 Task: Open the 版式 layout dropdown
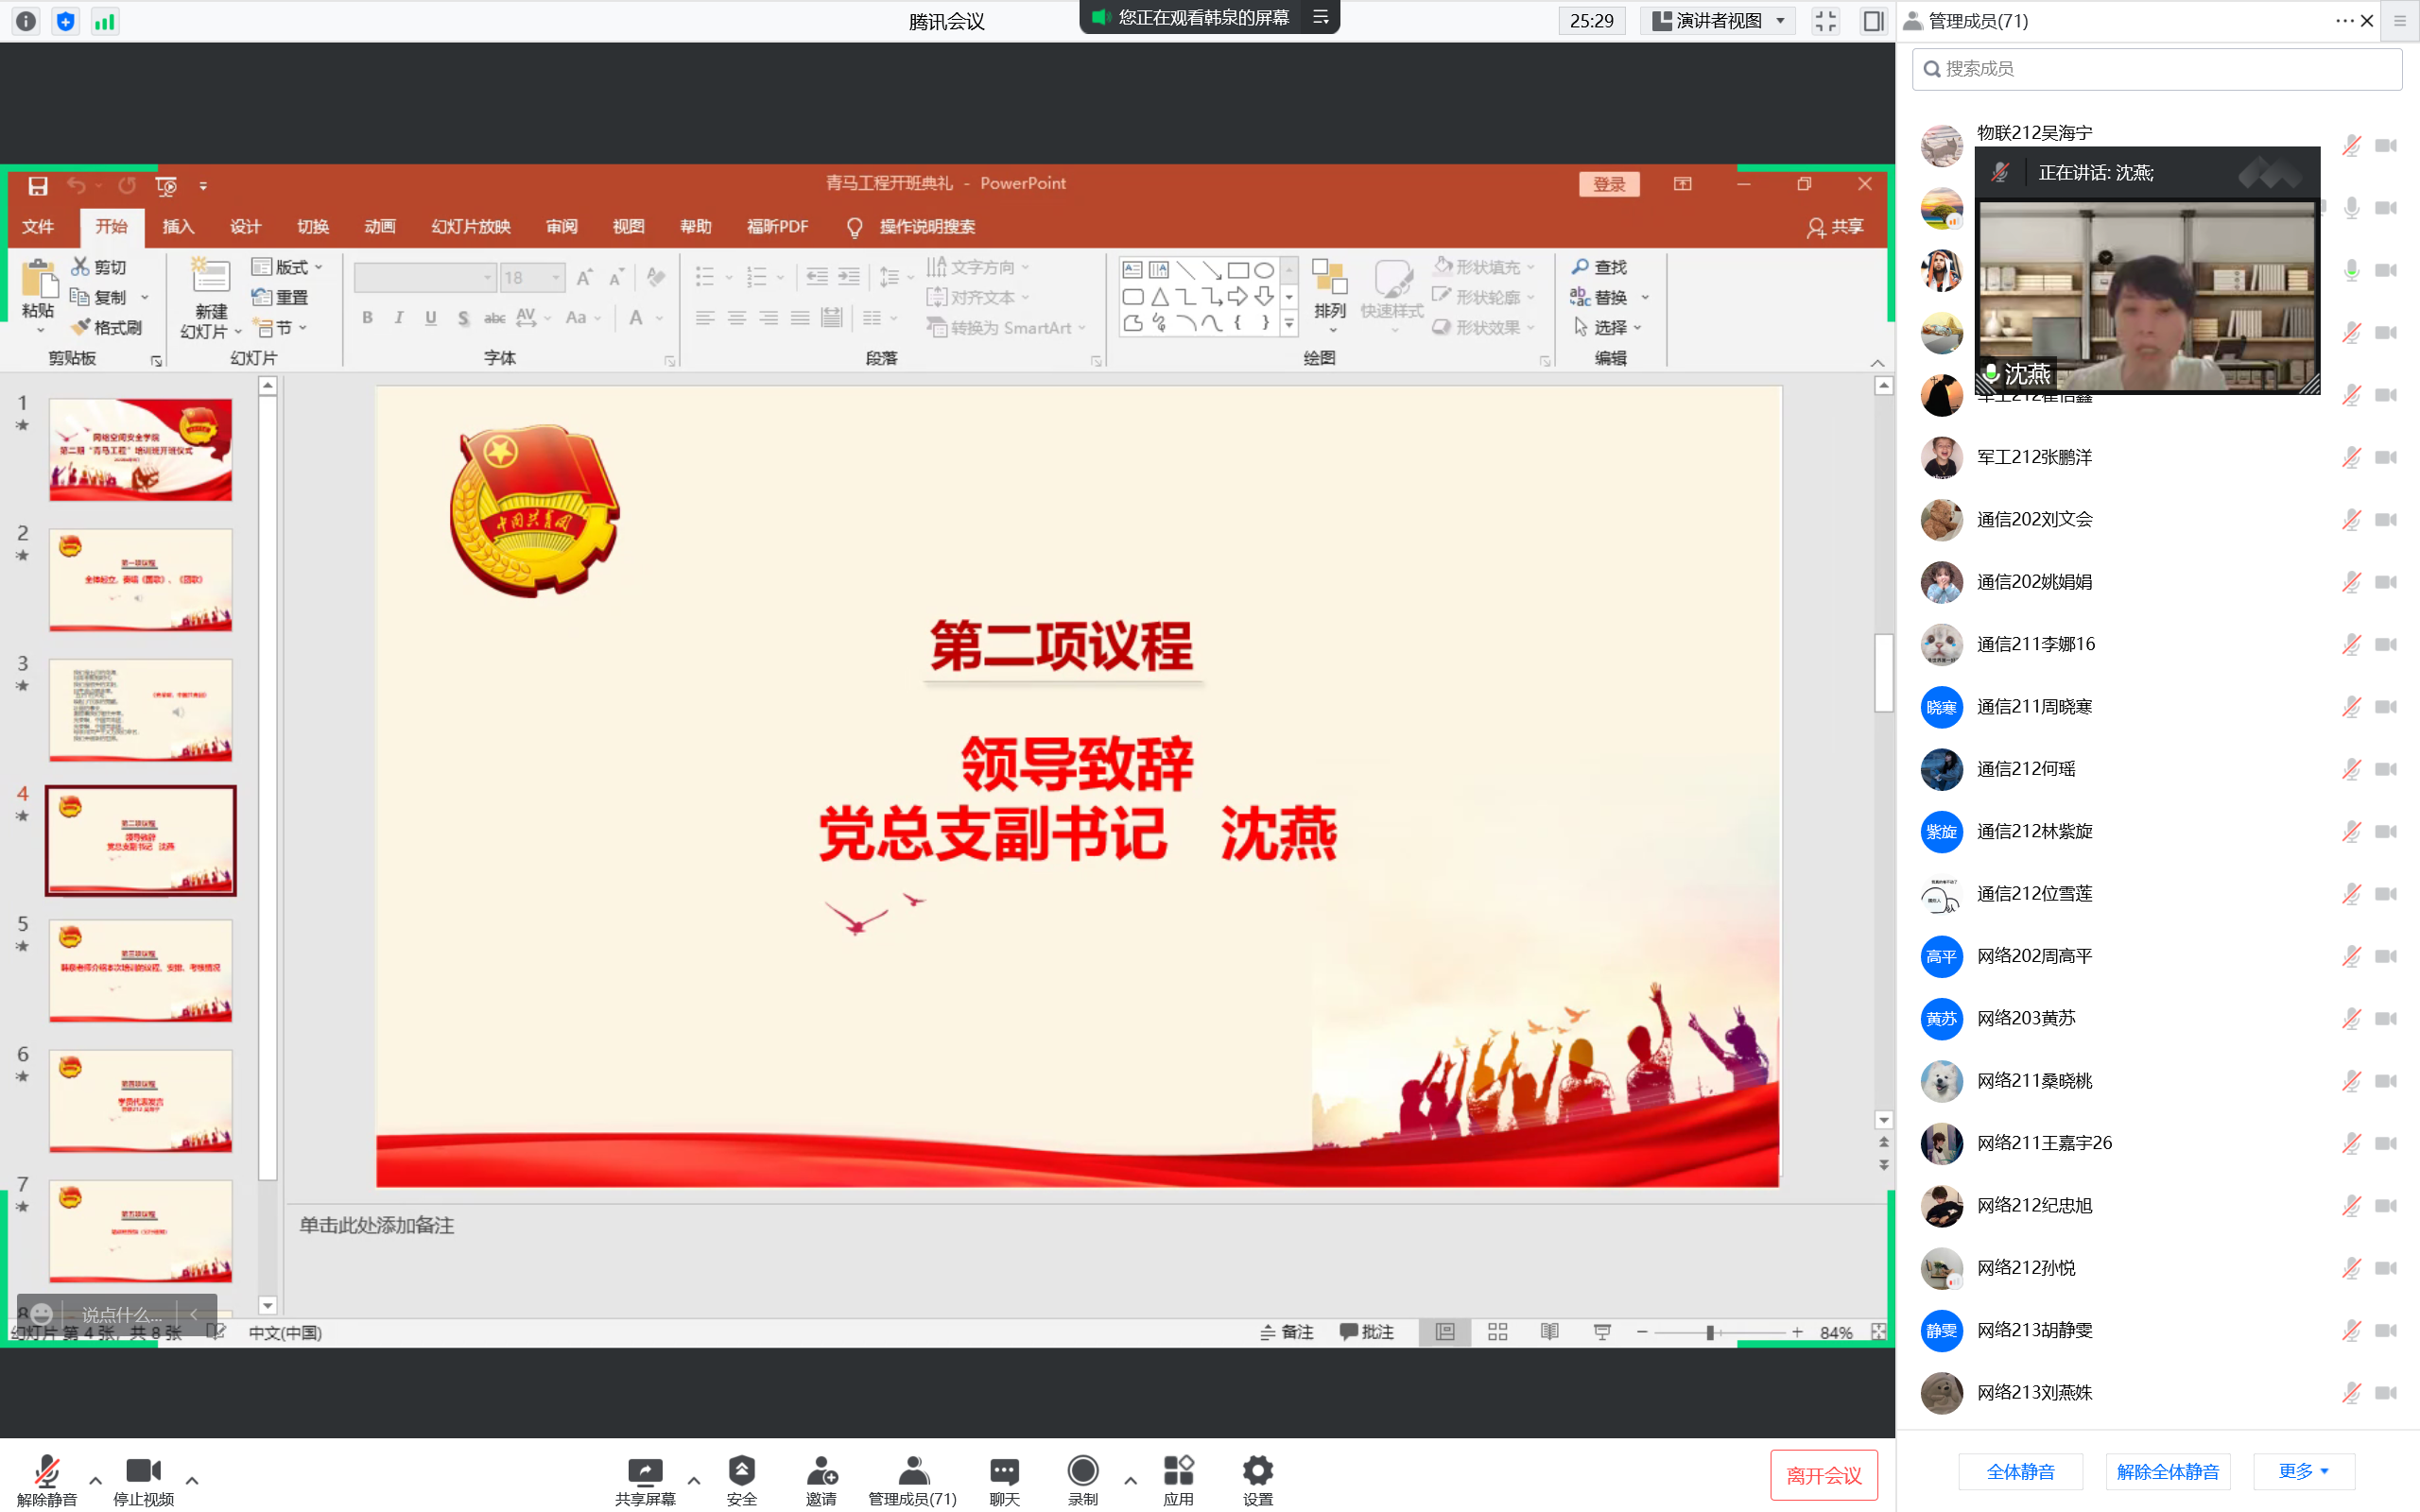[288, 267]
